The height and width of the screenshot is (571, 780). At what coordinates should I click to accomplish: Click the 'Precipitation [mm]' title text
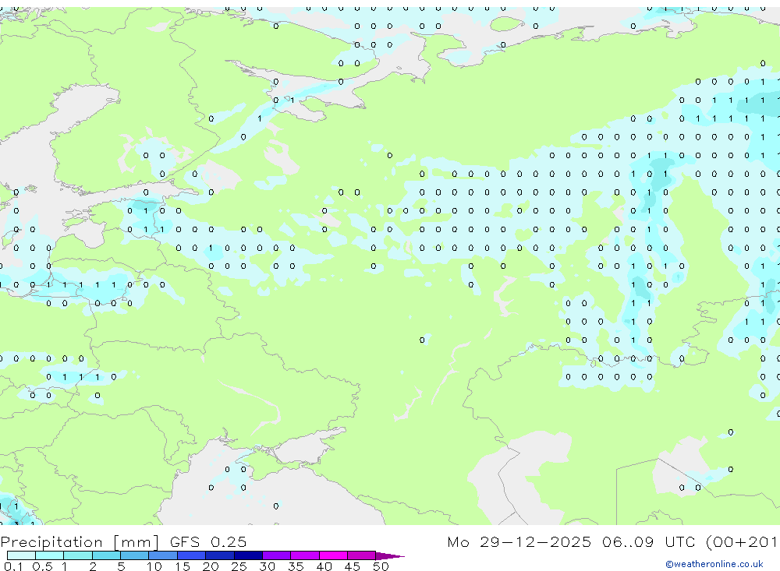coord(80,541)
